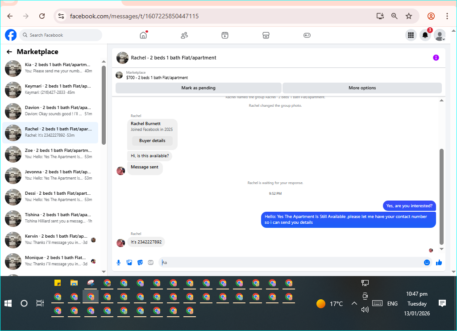
Task: Open Task View on taskbar
Action: (40, 303)
